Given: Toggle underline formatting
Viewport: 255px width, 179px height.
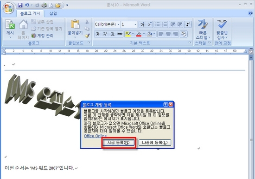Looking at the screenshot, I should (113, 34).
